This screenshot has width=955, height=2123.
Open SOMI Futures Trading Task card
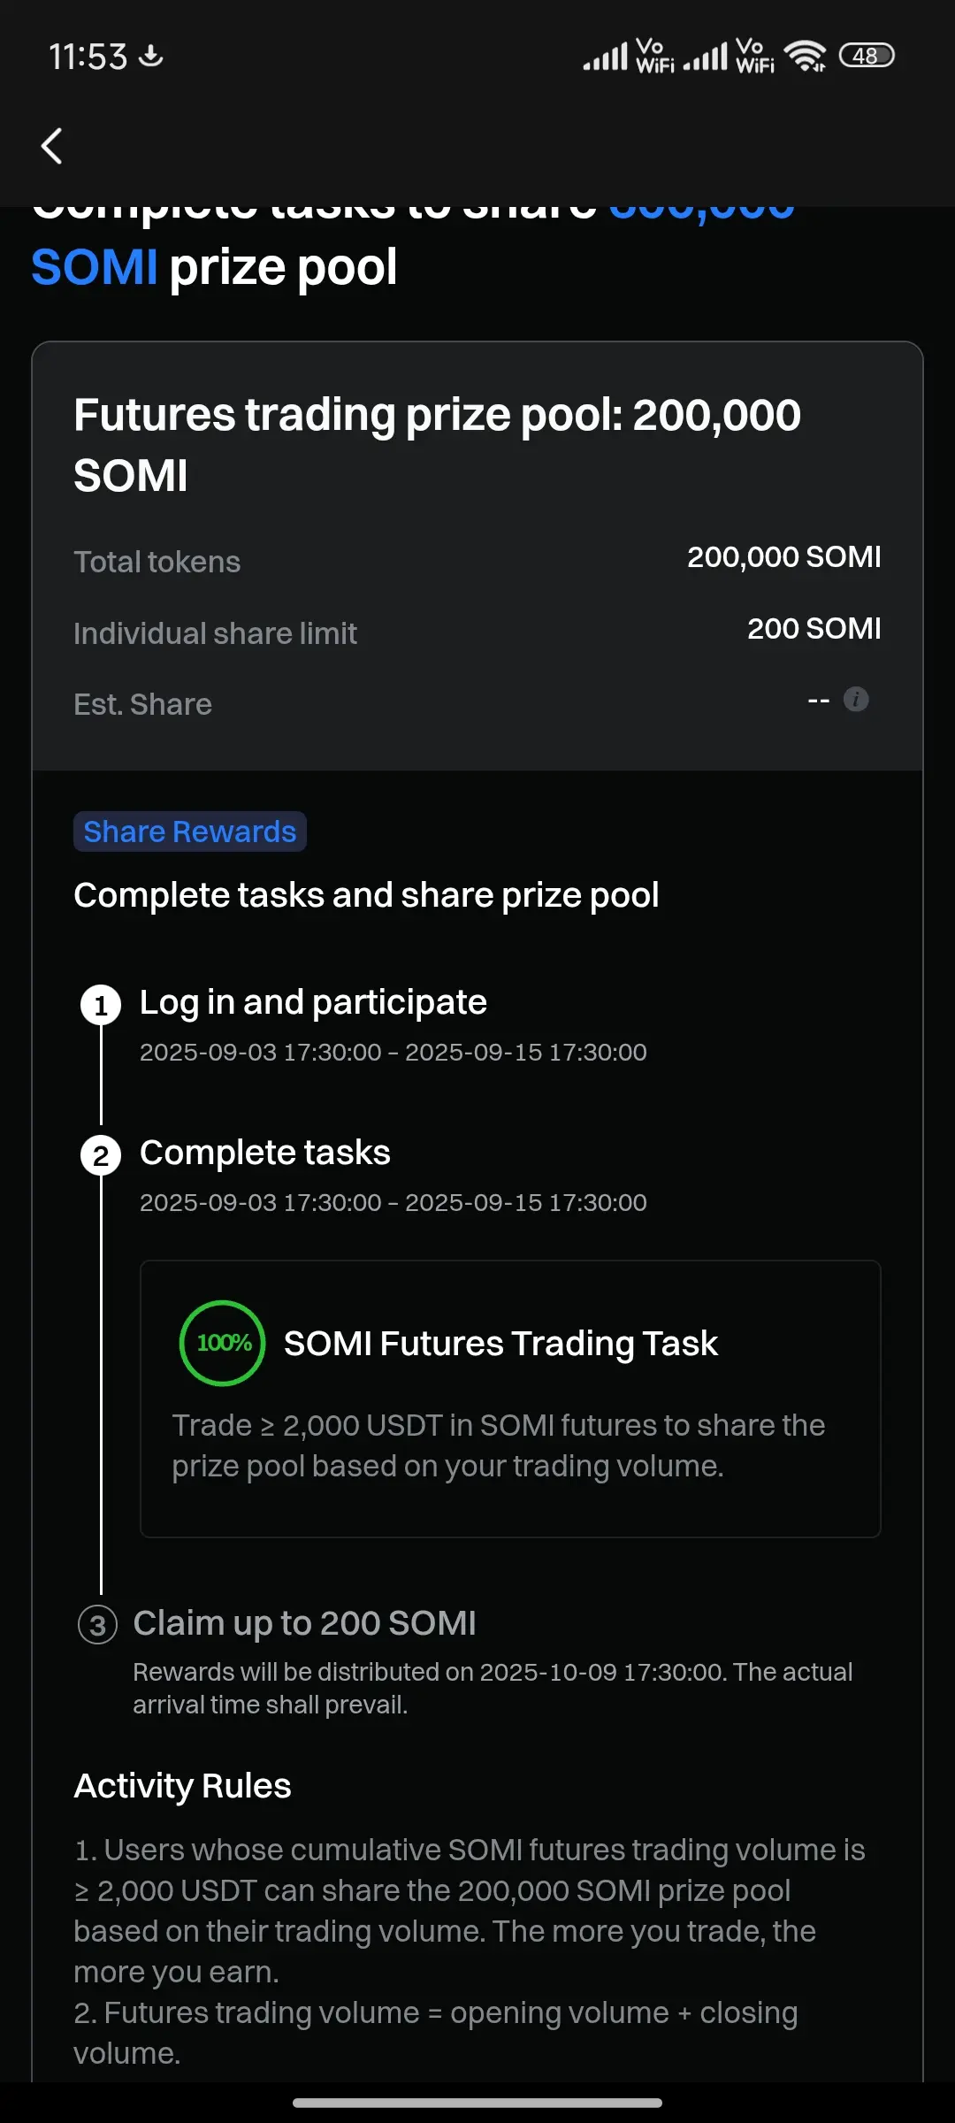coord(510,1399)
